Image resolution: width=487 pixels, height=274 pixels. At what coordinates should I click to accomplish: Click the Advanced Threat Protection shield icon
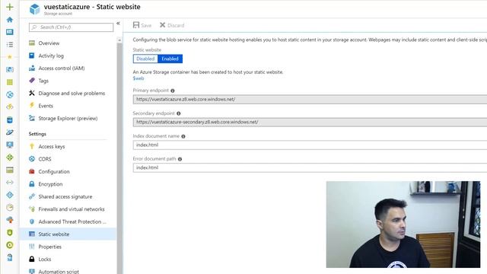(x=32, y=221)
